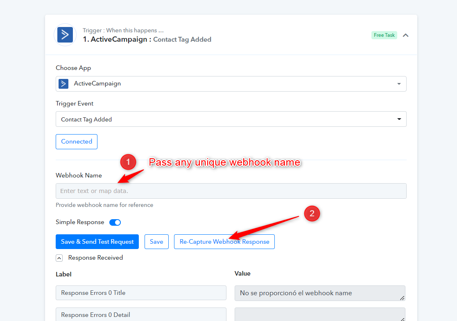Click the Save button
The image size is (457, 321).
point(156,242)
